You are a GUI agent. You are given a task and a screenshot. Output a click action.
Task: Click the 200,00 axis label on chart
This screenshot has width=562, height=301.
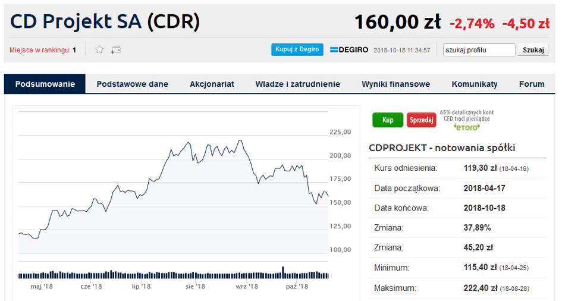(340, 155)
